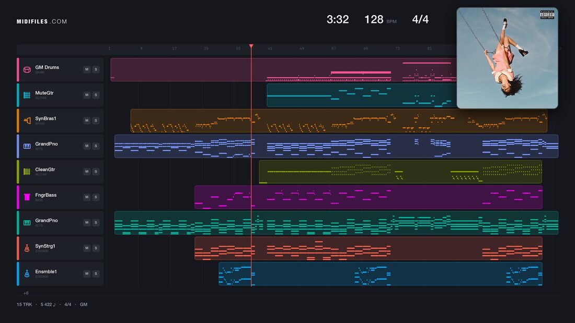Click the FngrBass bass icon
The width and height of the screenshot is (575, 323).
[27, 197]
